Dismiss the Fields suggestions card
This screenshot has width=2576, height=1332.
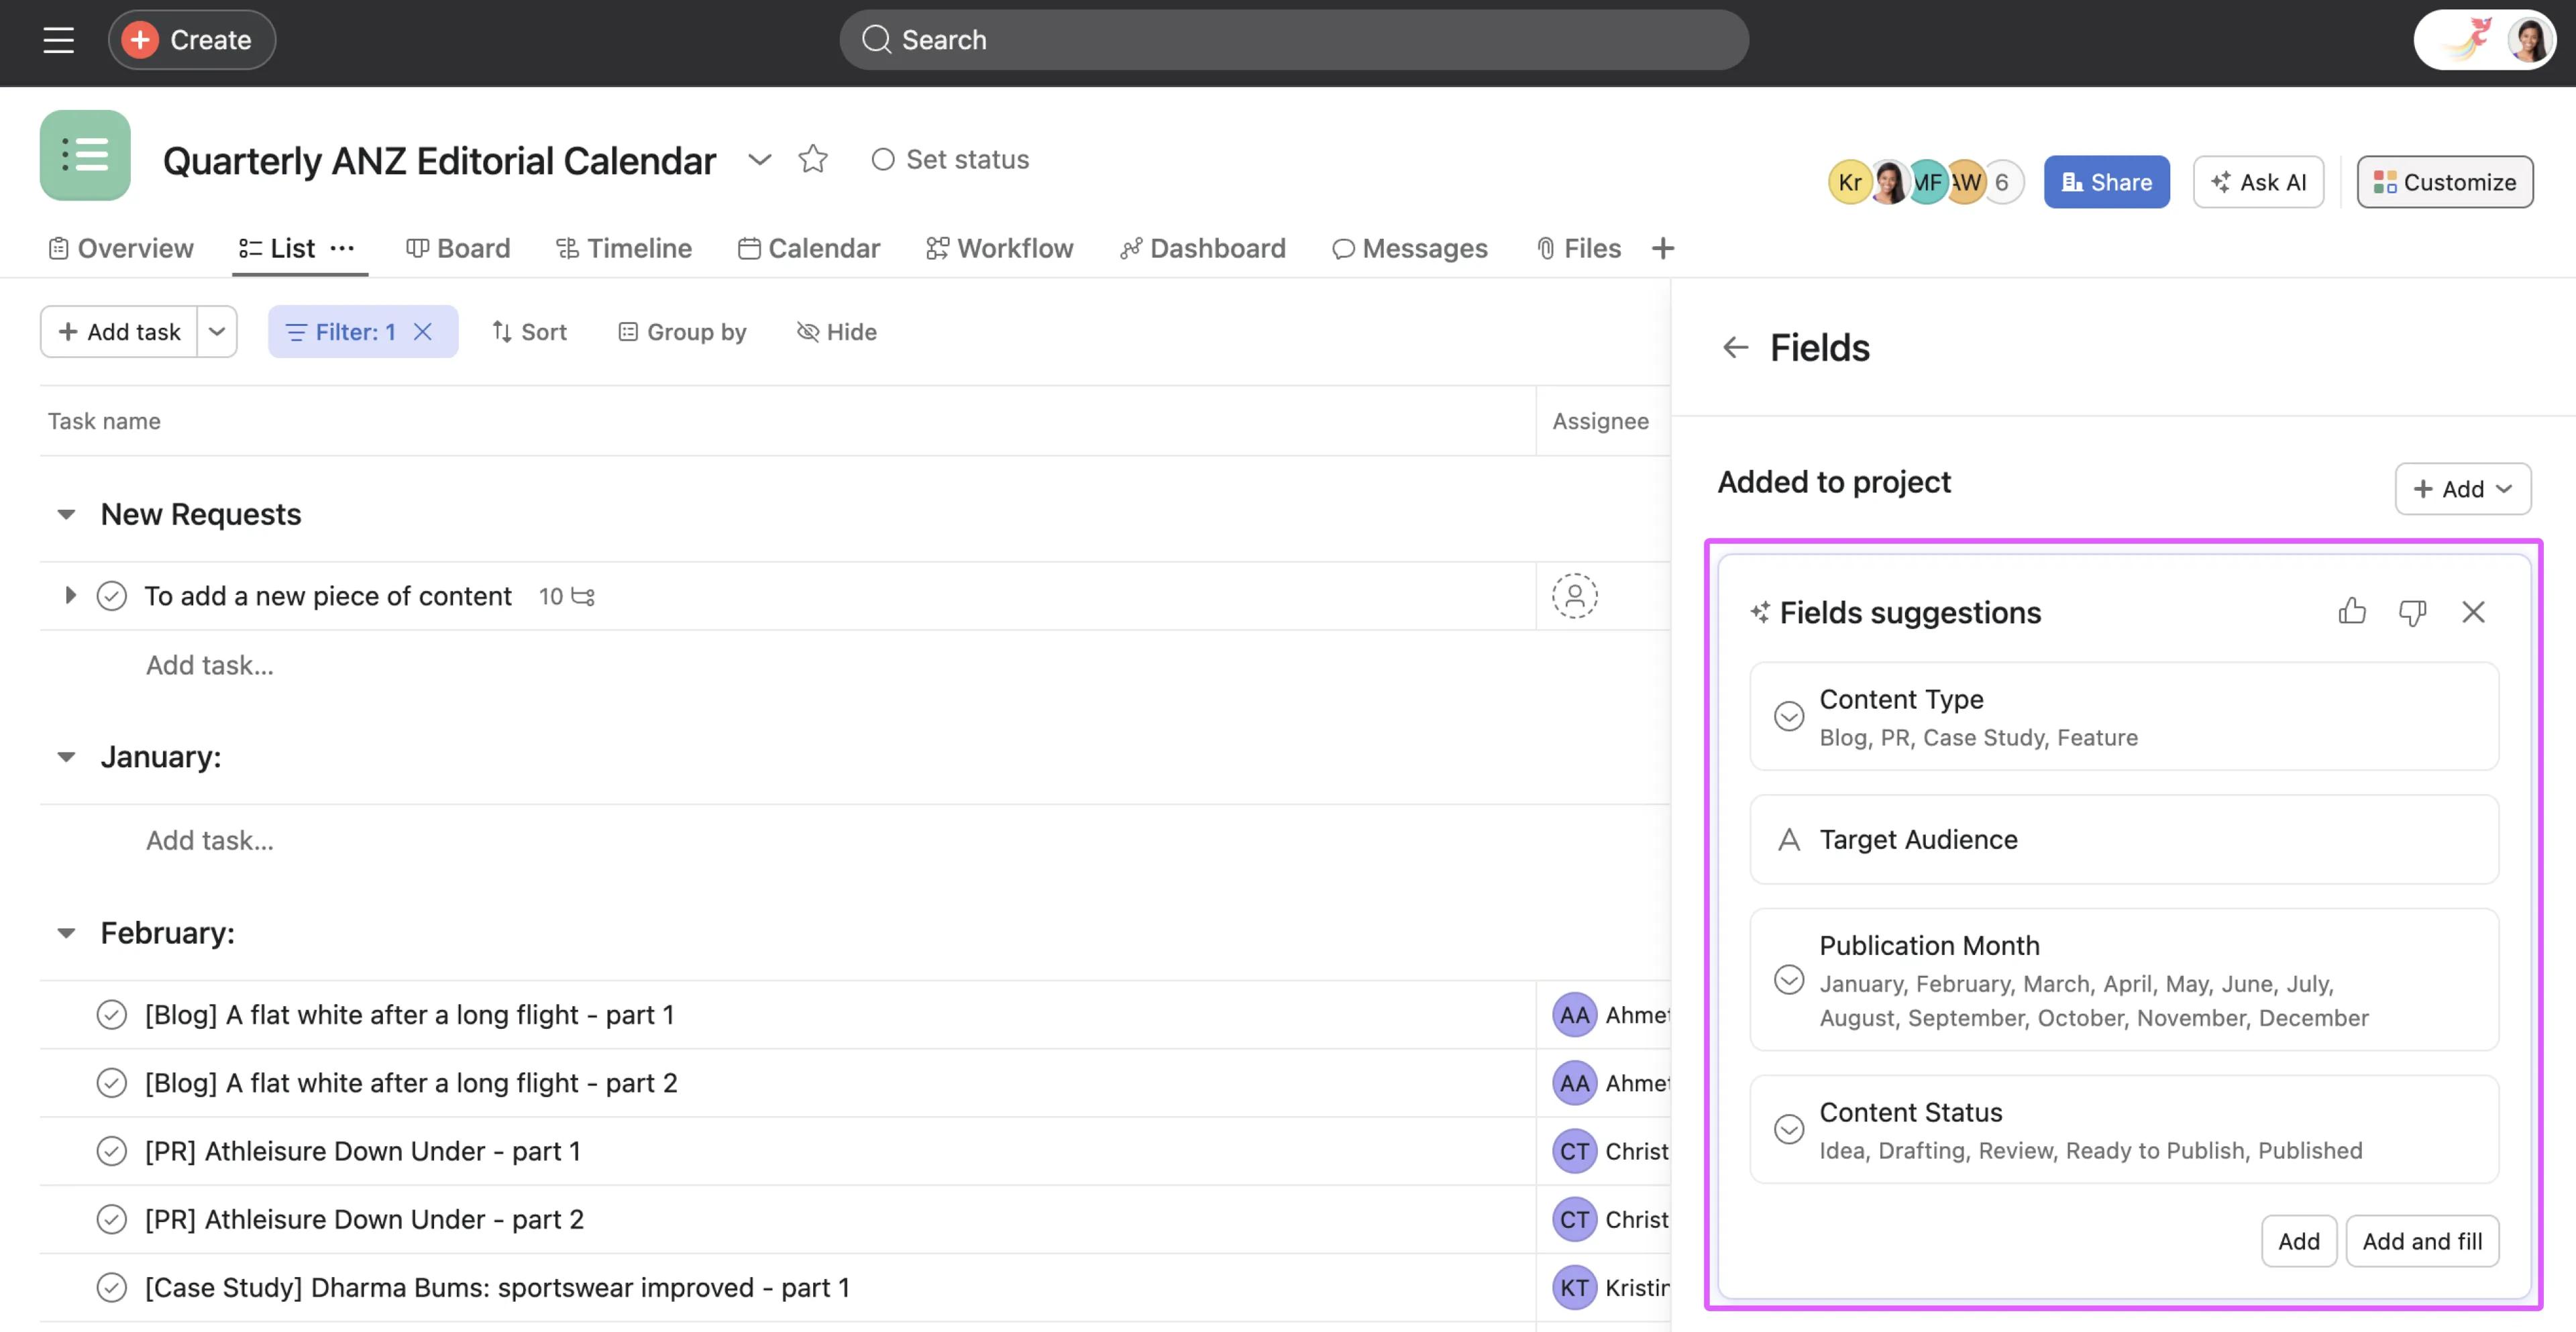click(x=2473, y=611)
